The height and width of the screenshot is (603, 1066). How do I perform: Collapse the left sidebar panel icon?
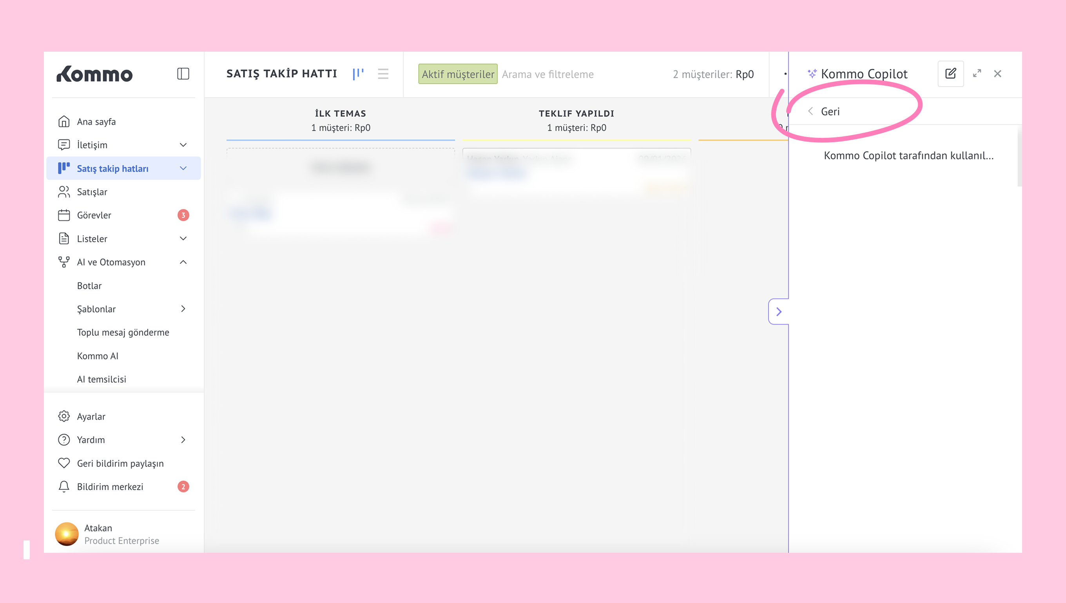(x=183, y=74)
